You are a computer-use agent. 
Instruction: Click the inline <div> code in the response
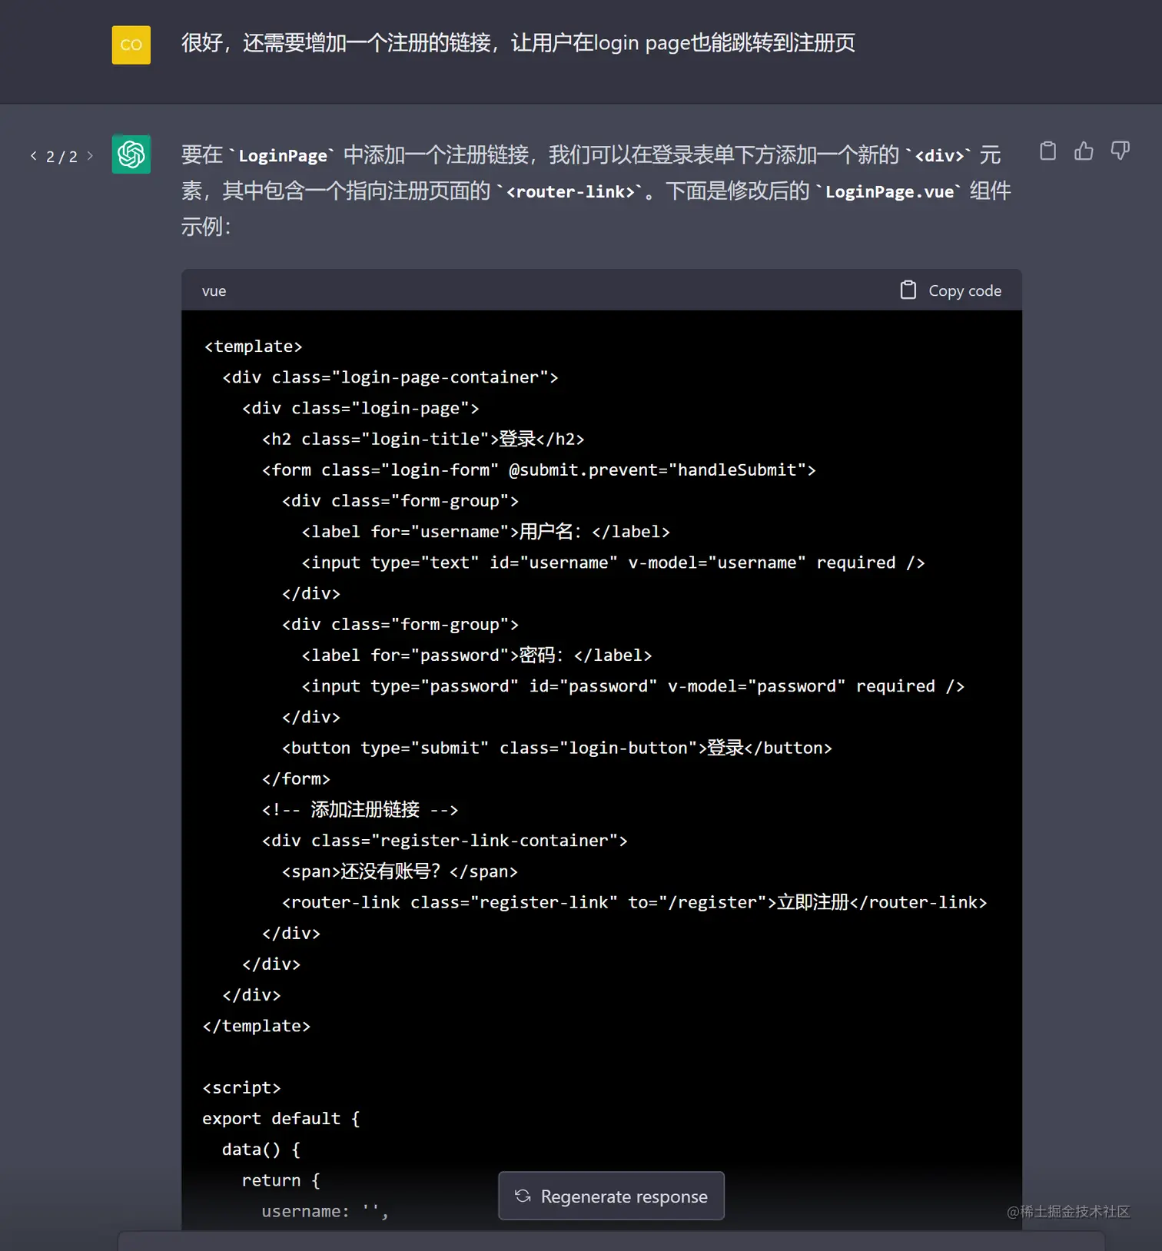coord(939,156)
